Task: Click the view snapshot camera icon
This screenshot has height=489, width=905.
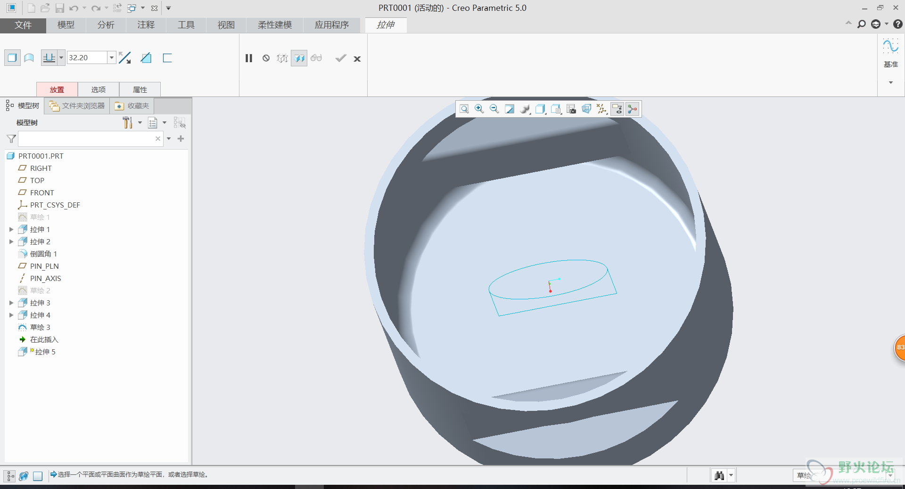Action: 571,109
